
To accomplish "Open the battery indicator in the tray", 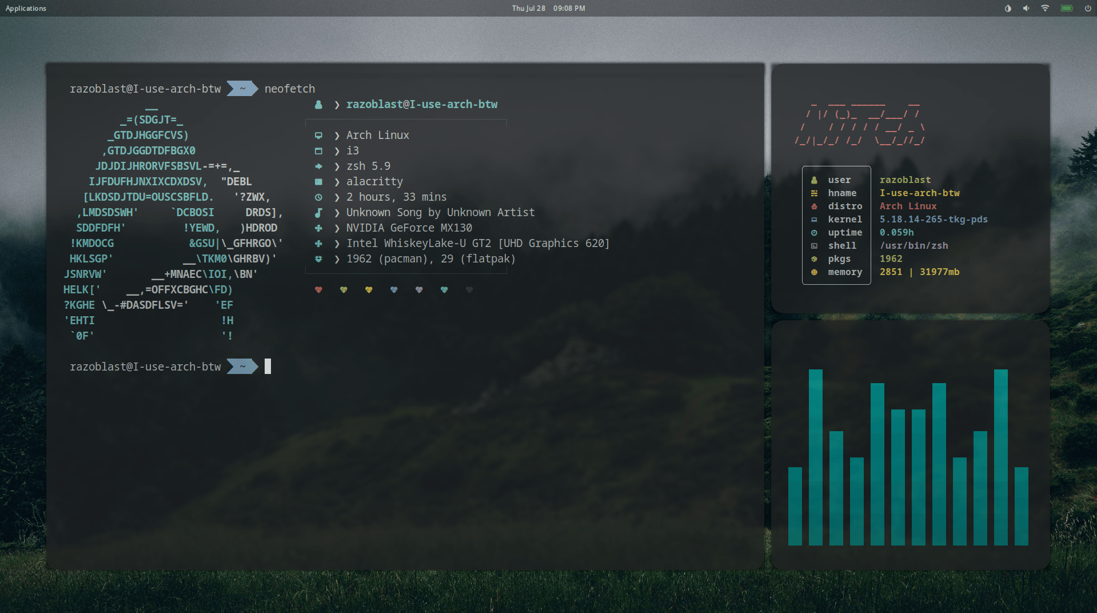I will coord(1067,8).
